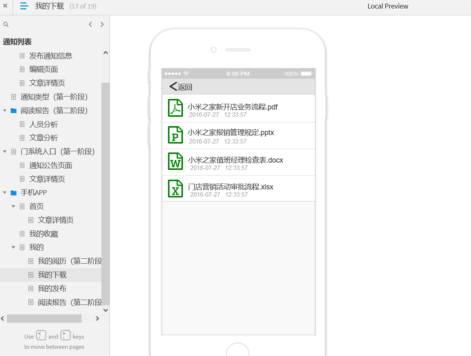Click the timestamp under the pdf file

(x=218, y=115)
